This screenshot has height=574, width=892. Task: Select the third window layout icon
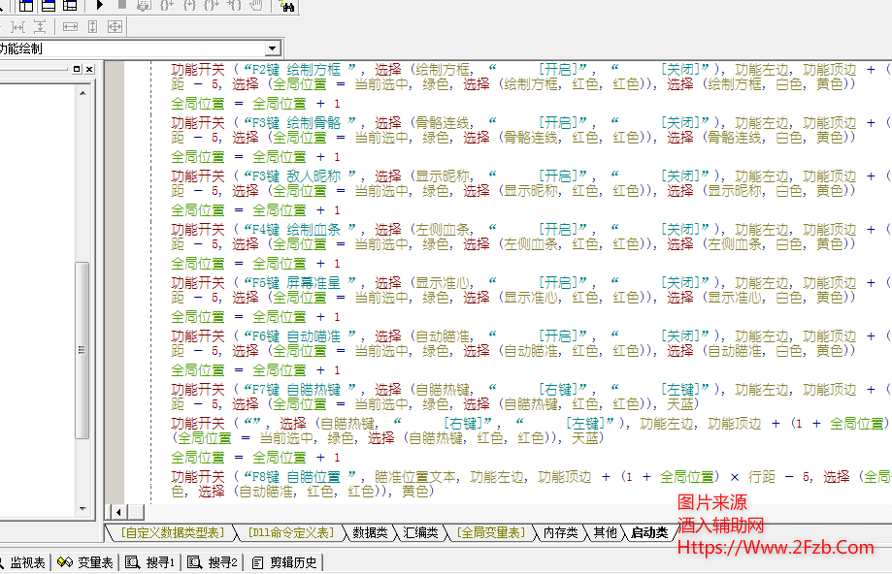(70, 6)
